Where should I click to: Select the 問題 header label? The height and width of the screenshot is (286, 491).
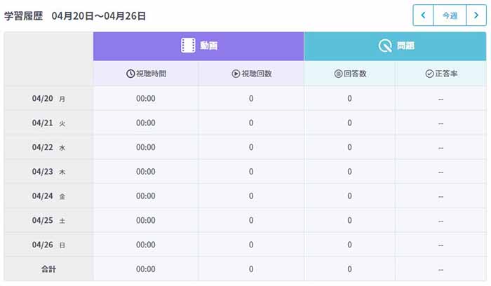[406, 46]
